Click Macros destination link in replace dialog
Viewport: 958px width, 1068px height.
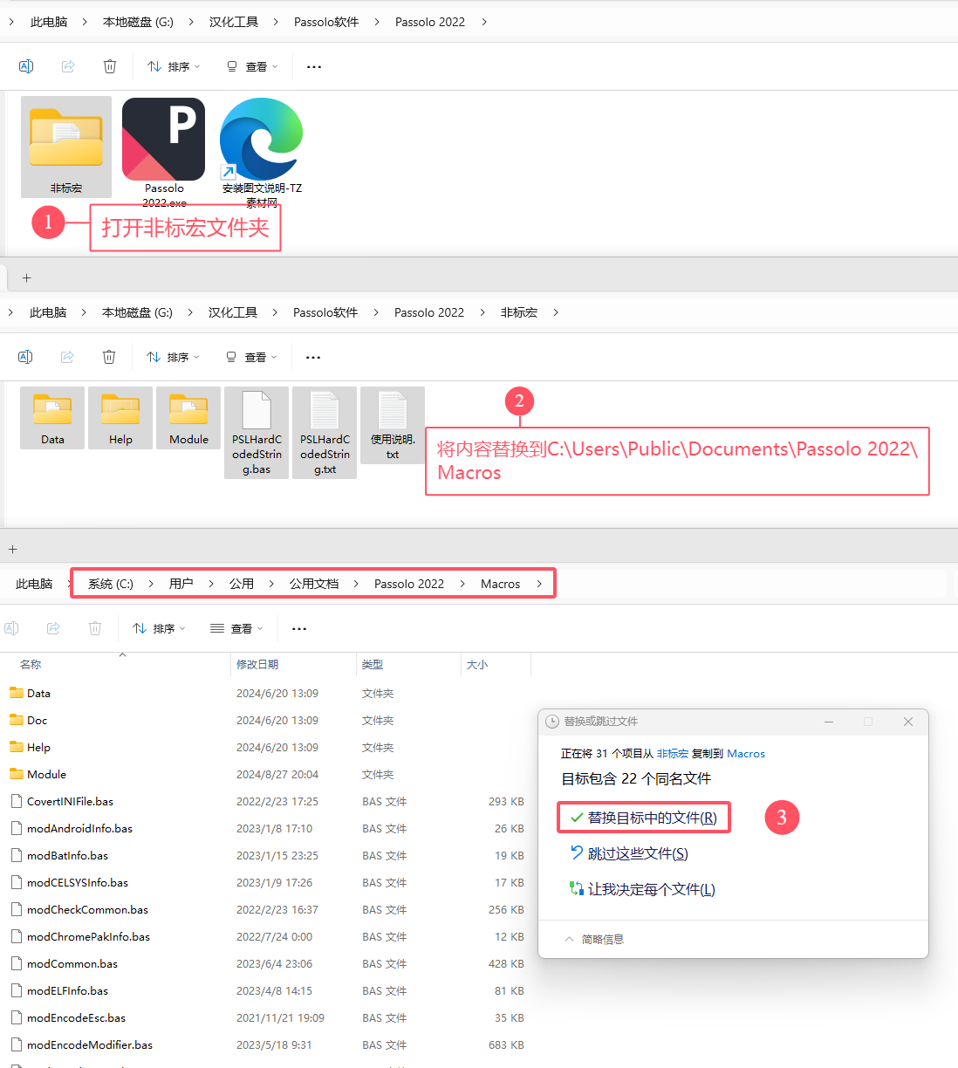pos(746,754)
